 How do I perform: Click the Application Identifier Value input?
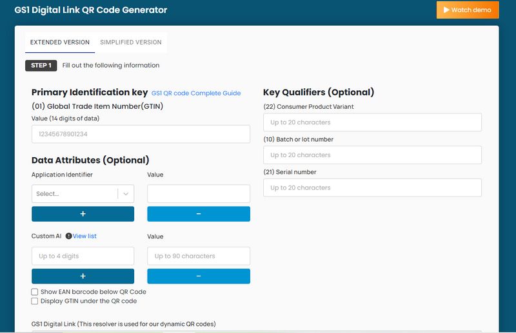click(x=199, y=194)
